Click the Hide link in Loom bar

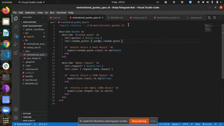(153, 121)
